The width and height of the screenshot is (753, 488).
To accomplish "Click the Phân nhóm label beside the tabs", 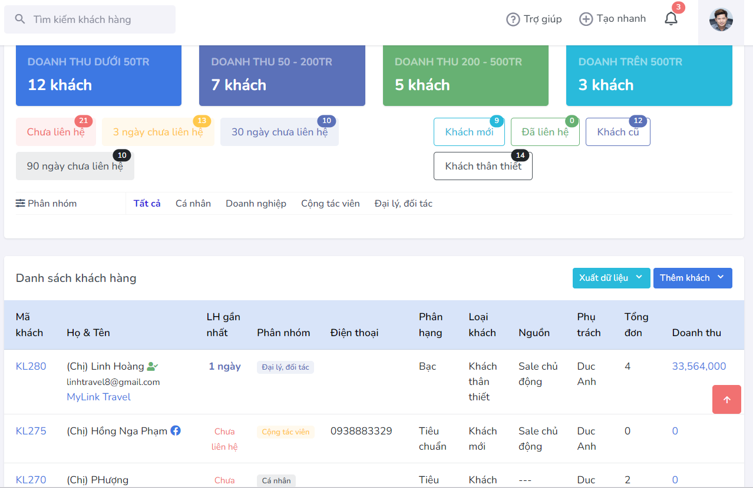I will click(x=52, y=204).
